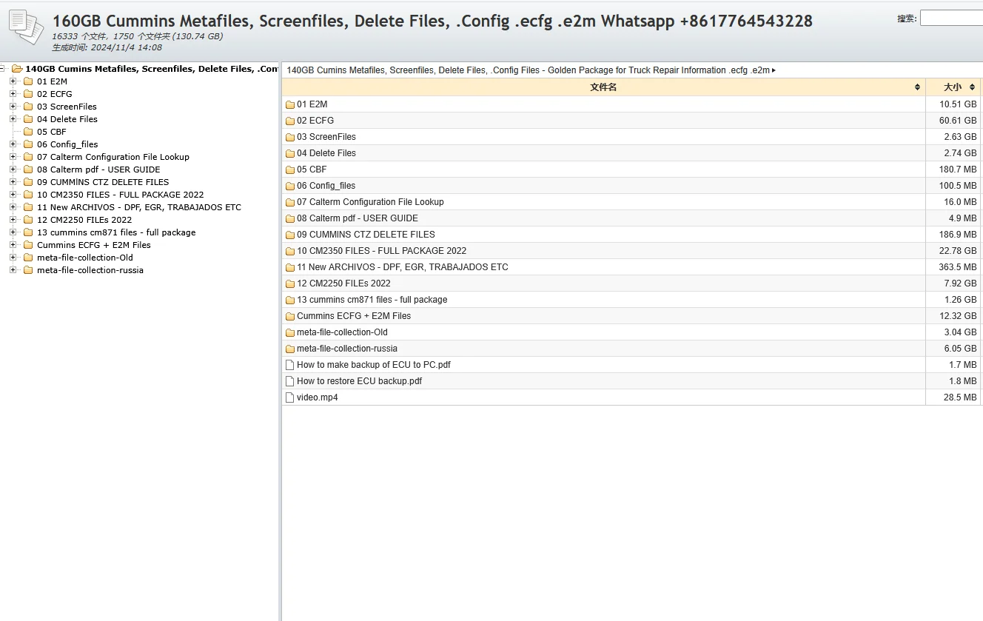Click the folder icon beside 01 E2M in the tree
Viewport: 983px width, 621px height.
[x=28, y=81]
